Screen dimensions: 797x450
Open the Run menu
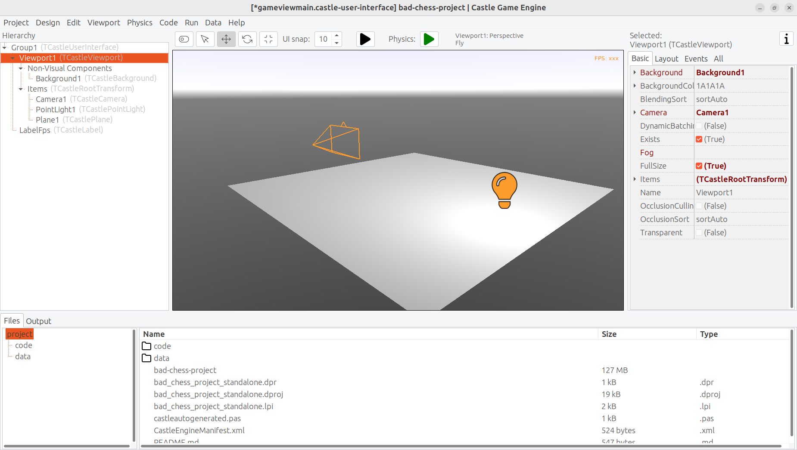tap(191, 22)
